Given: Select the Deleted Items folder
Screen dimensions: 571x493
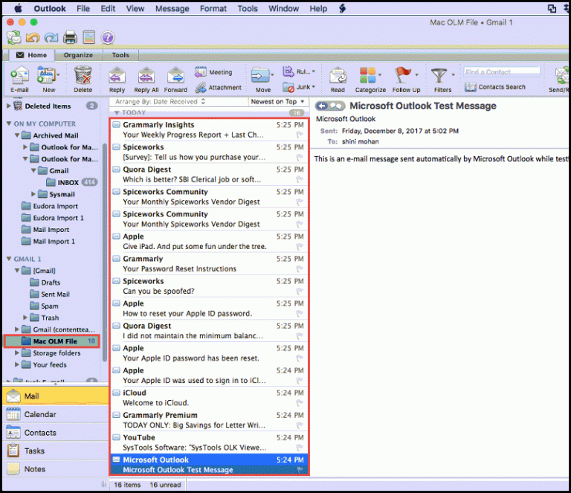Looking at the screenshot, I should point(48,106).
